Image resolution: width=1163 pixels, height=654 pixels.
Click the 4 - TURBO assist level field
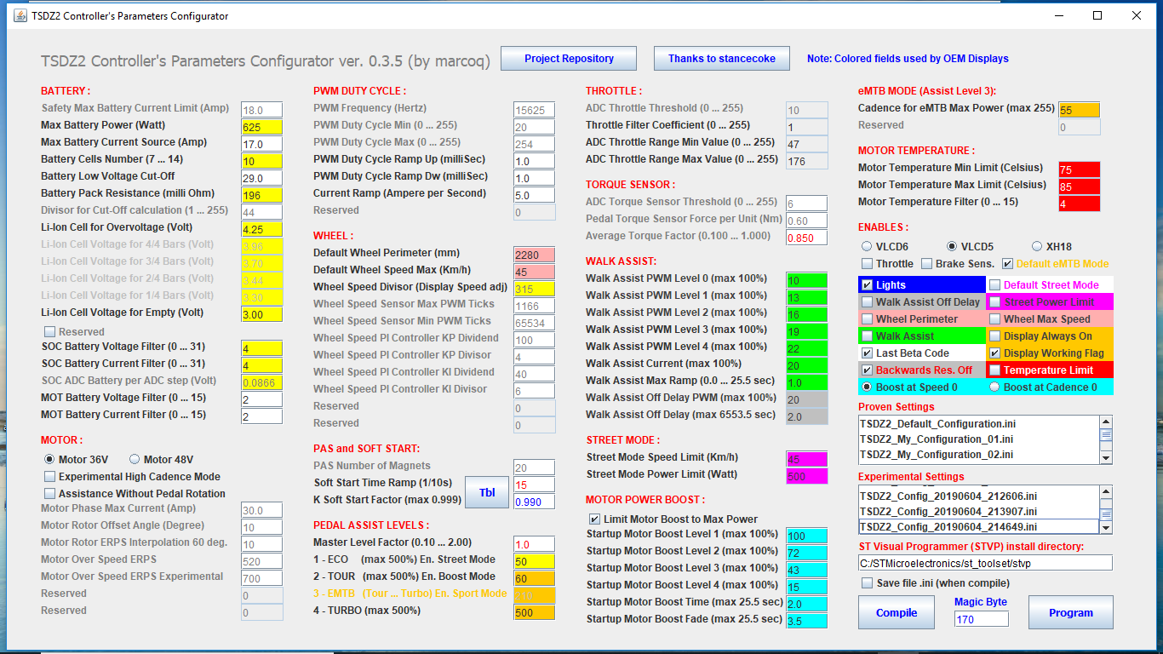(x=534, y=612)
